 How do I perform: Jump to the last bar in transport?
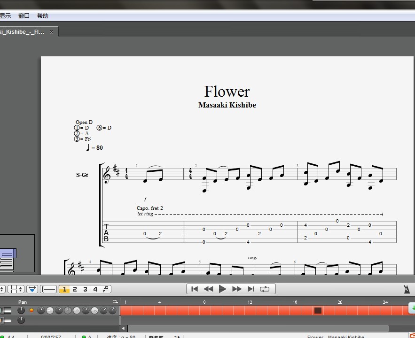click(x=251, y=289)
